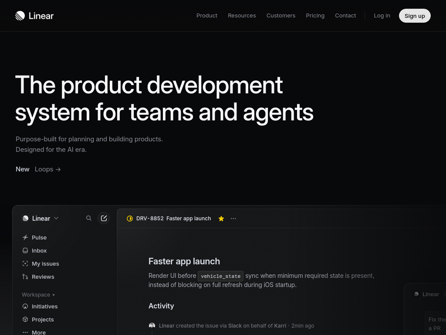The image size is (446, 335).
Task: Click the vehicle_state code snippet
Action: [221, 276]
